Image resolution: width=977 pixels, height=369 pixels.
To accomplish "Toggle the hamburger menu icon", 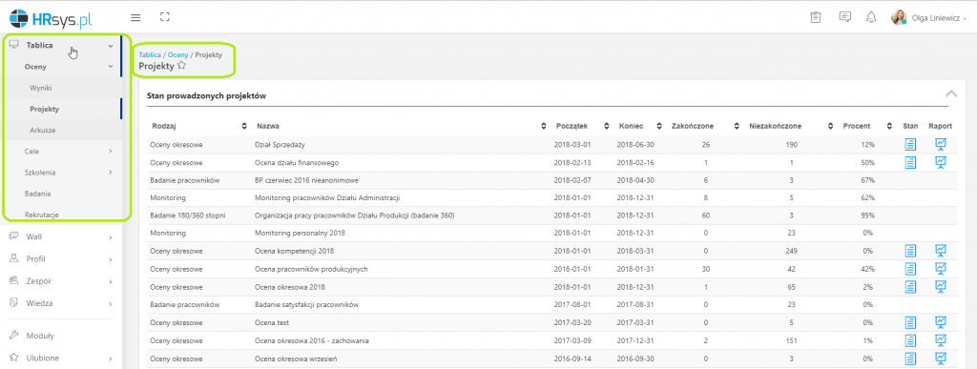I will tap(135, 17).
